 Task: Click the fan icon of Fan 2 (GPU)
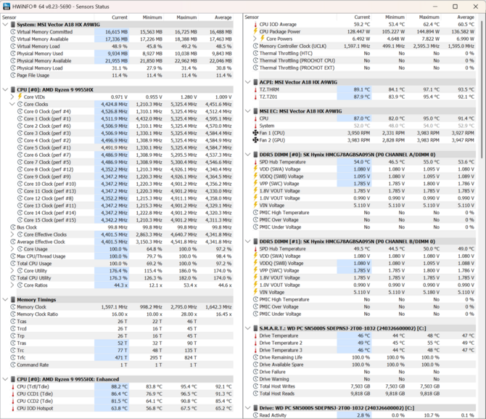click(255, 140)
